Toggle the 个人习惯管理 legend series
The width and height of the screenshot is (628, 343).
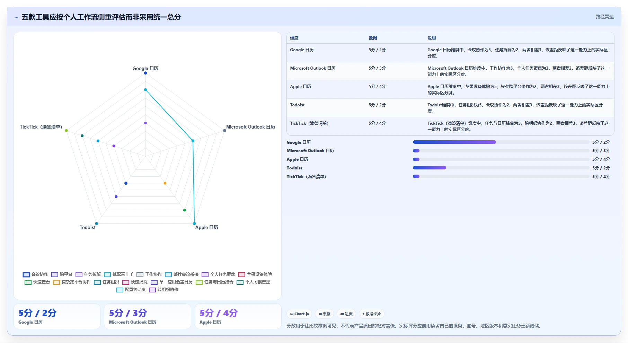point(254,282)
